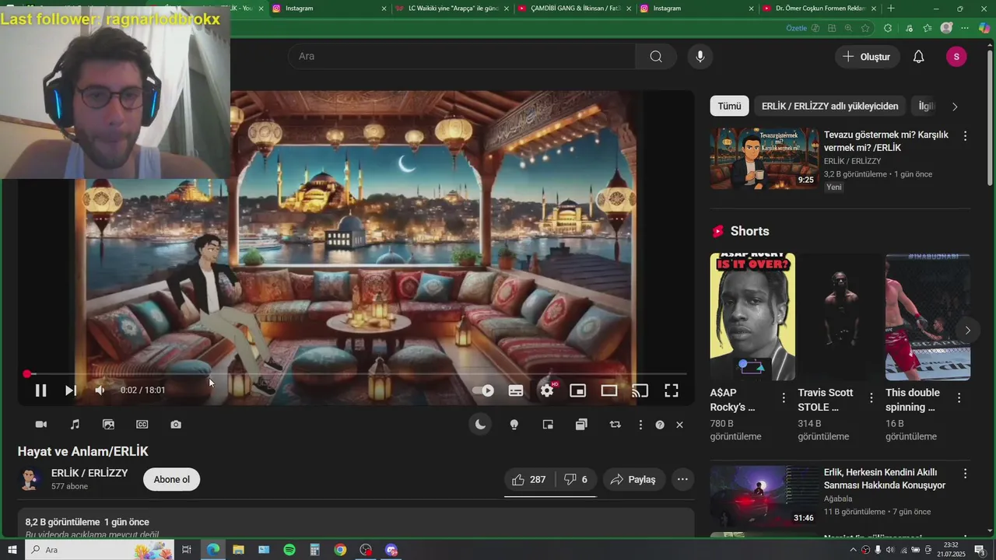Open the Travis Scott STOLE short
Viewport: 996px width, 560px height.
click(x=840, y=317)
